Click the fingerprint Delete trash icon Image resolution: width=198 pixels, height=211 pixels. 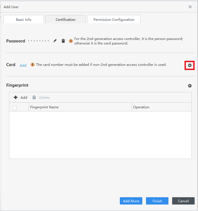pos(34,97)
